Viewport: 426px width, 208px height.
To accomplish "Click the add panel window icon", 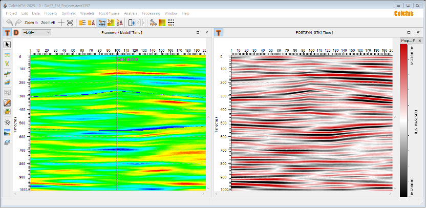I will click(132, 23).
